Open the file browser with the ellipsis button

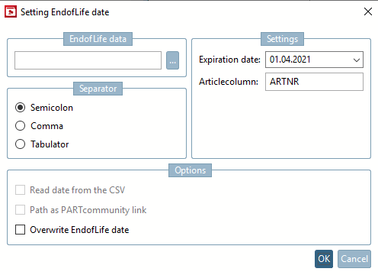click(x=172, y=60)
